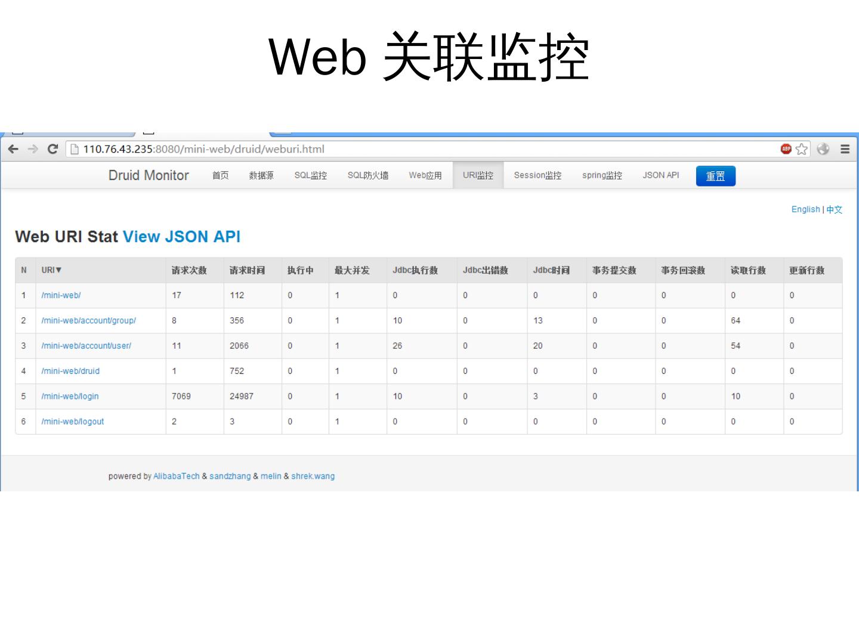The image size is (859, 644).
Task: Select the URI监控 nav tab
Action: pyautogui.click(x=478, y=175)
